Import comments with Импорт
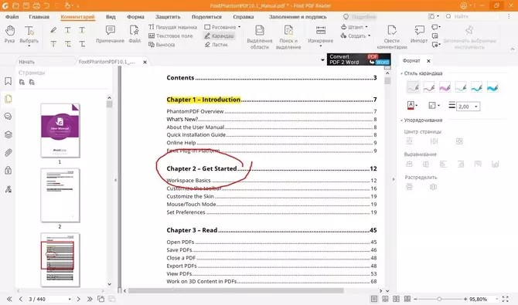Screen dimensions: 518x305 tap(419, 34)
